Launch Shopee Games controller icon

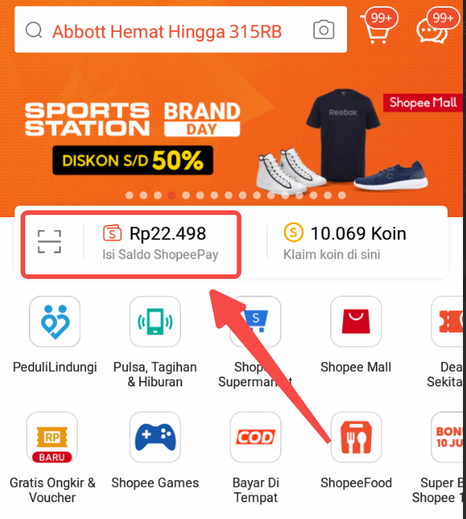tap(155, 437)
